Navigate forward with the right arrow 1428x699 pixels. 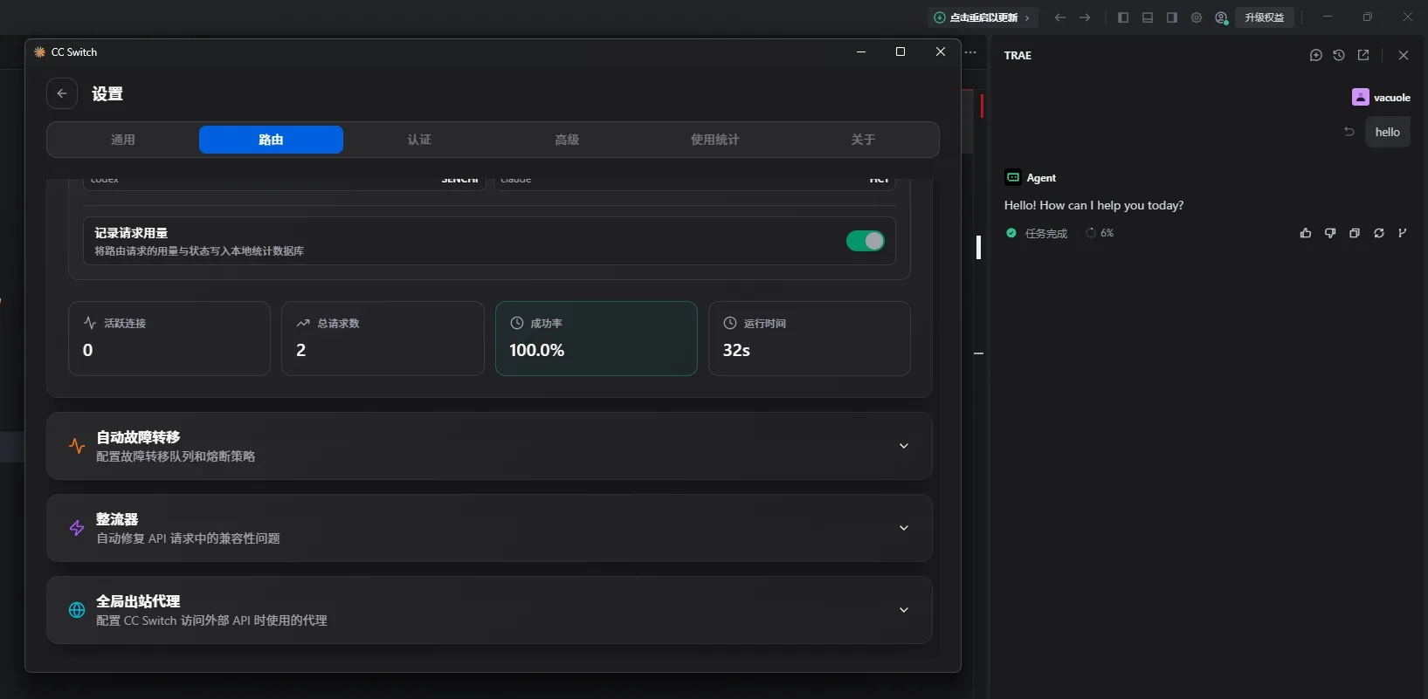point(1085,17)
